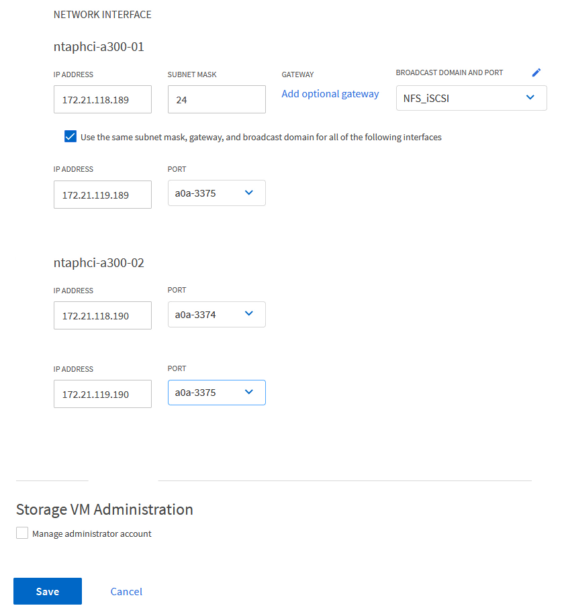Click the 172.21.118.189 IP address field
The image size is (564, 614).
click(x=103, y=100)
